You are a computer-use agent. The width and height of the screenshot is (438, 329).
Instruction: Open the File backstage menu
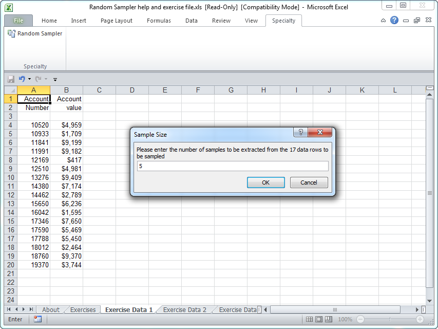(x=18, y=21)
